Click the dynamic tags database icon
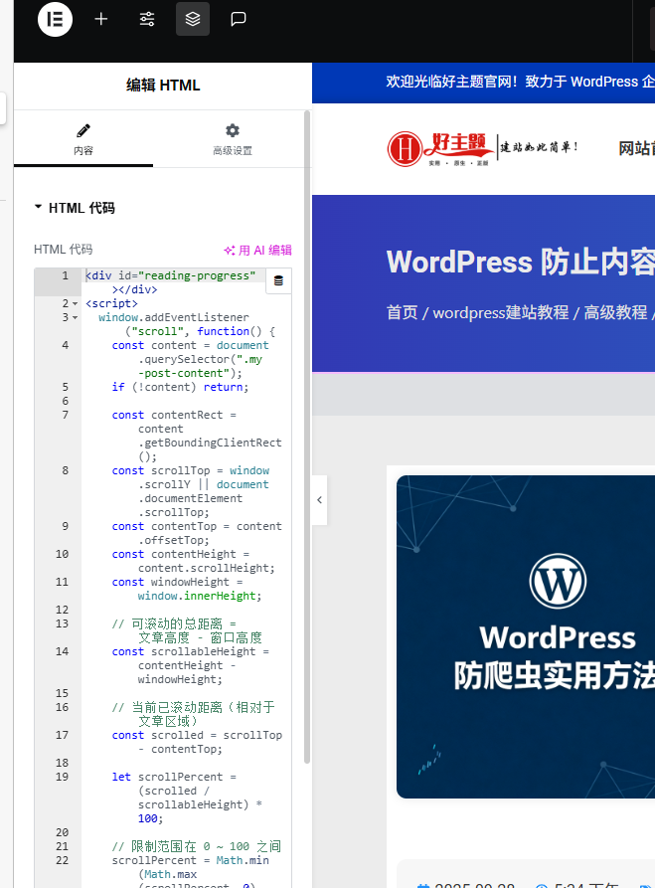The image size is (655, 888). (x=278, y=281)
